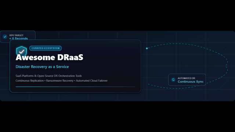Viewport: 235px width, 132px height.
Task: Click the Awesome DRaaS title
Action: [50, 57]
